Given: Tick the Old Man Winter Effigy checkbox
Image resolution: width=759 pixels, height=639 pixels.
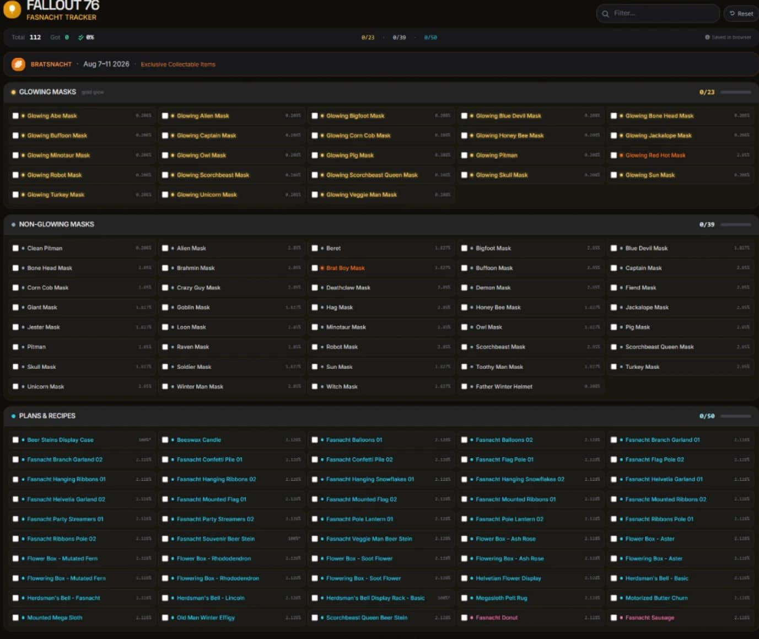Looking at the screenshot, I should pyautogui.click(x=165, y=618).
